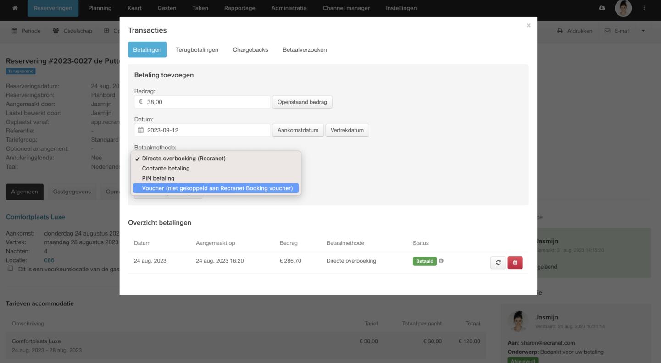
Task: Close the Transacties dialog with X
Action: point(528,26)
